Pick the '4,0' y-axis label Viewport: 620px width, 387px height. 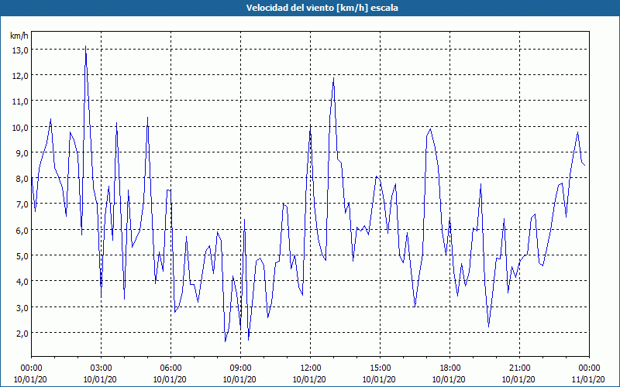click(22, 282)
